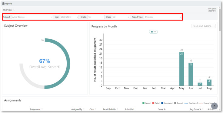Viewport: 223px width, 113px height.
Task: Sort by the Result Publish column arrows
Action: [117, 109]
